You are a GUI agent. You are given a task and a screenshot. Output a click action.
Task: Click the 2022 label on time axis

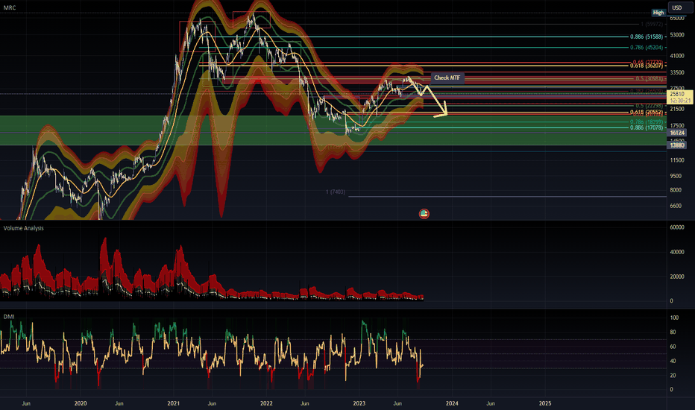click(266, 403)
